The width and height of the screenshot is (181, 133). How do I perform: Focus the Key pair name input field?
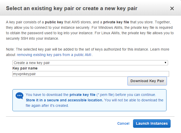[x=90, y=74]
